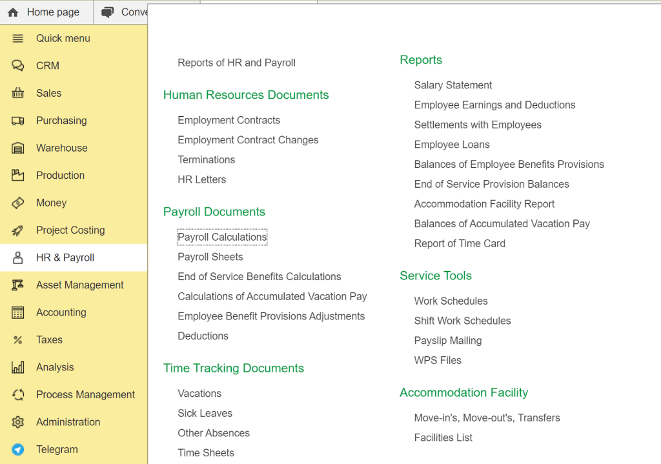Open the Deductions documents
Viewport: 661px width, 464px height.
tap(203, 336)
